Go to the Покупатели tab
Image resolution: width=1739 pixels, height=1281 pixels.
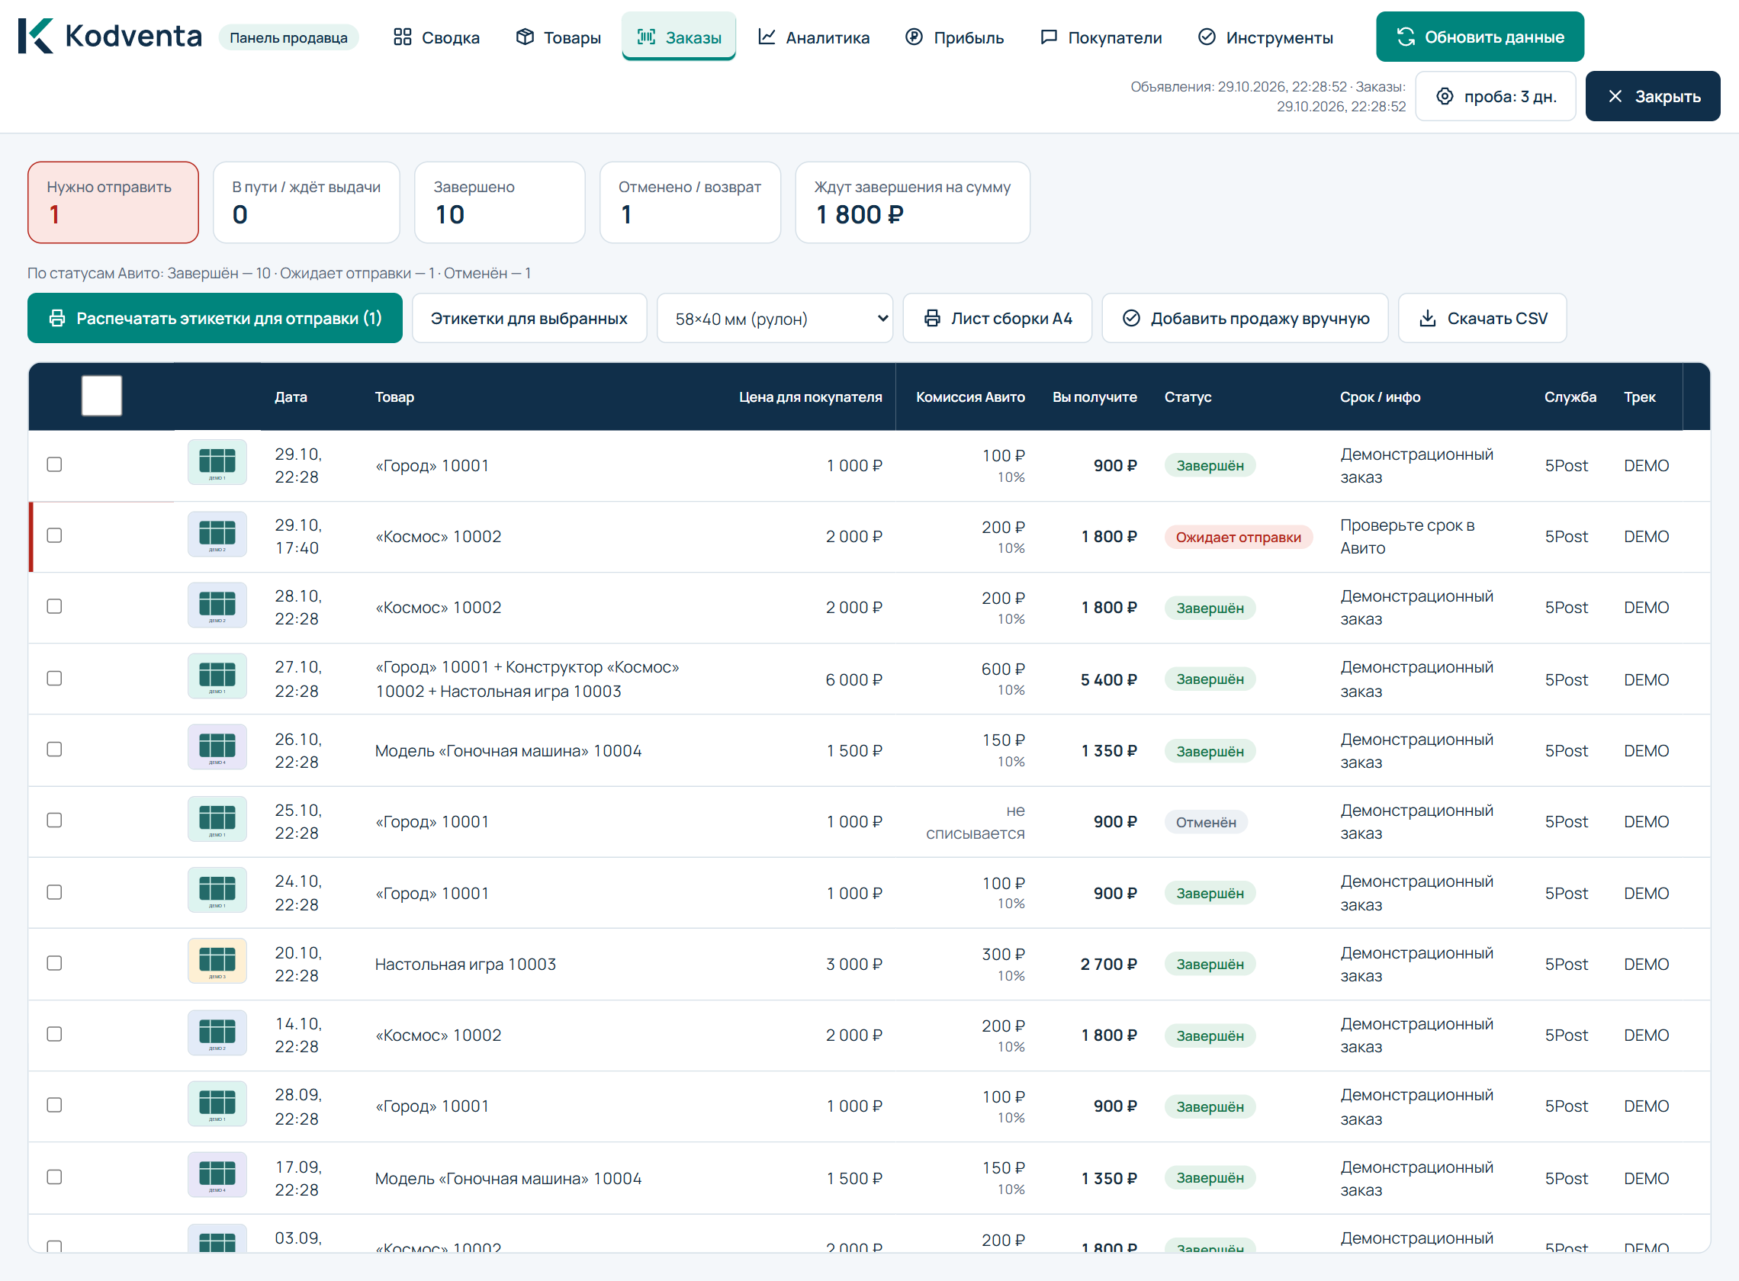point(1101,37)
